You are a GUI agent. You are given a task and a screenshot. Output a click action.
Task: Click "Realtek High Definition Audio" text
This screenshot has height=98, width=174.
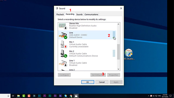click(x=83, y=26)
